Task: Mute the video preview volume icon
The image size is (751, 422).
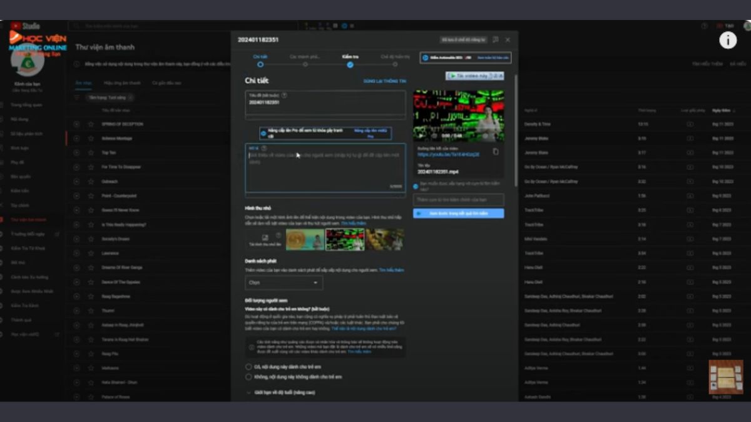Action: pyautogui.click(x=433, y=135)
